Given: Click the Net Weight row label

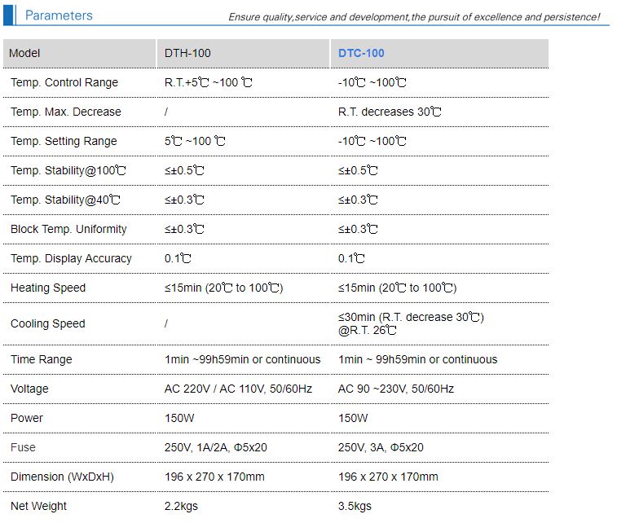Looking at the screenshot, I should 38,506.
